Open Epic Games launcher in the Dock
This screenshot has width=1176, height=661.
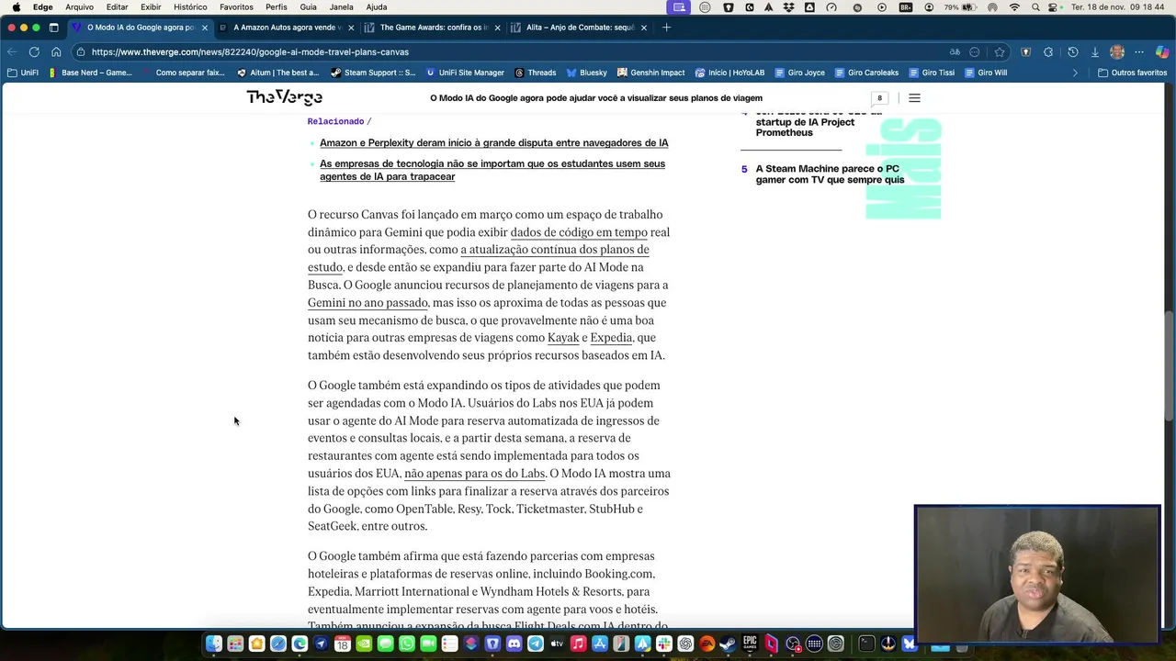point(749,644)
